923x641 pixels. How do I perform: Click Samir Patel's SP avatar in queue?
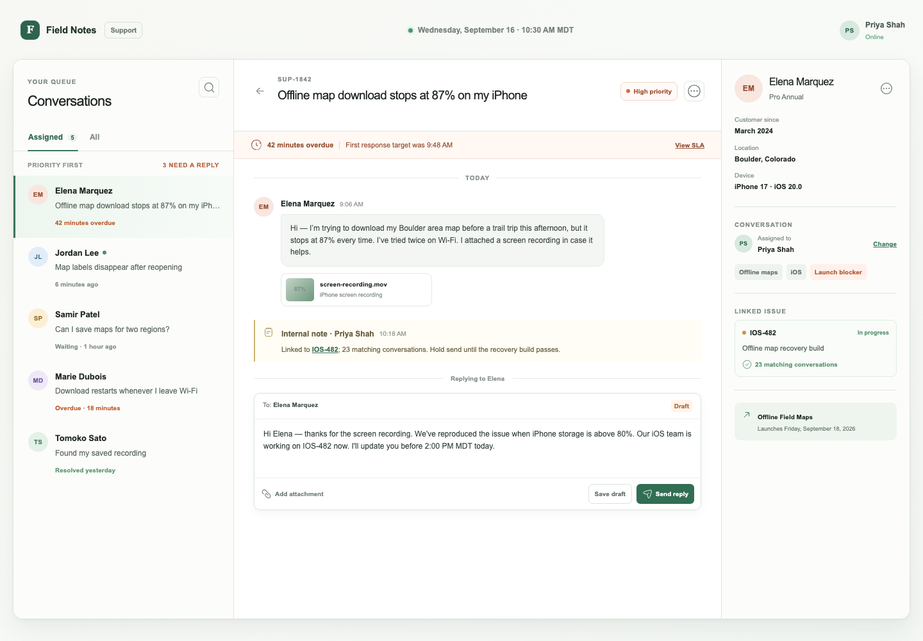click(x=38, y=318)
